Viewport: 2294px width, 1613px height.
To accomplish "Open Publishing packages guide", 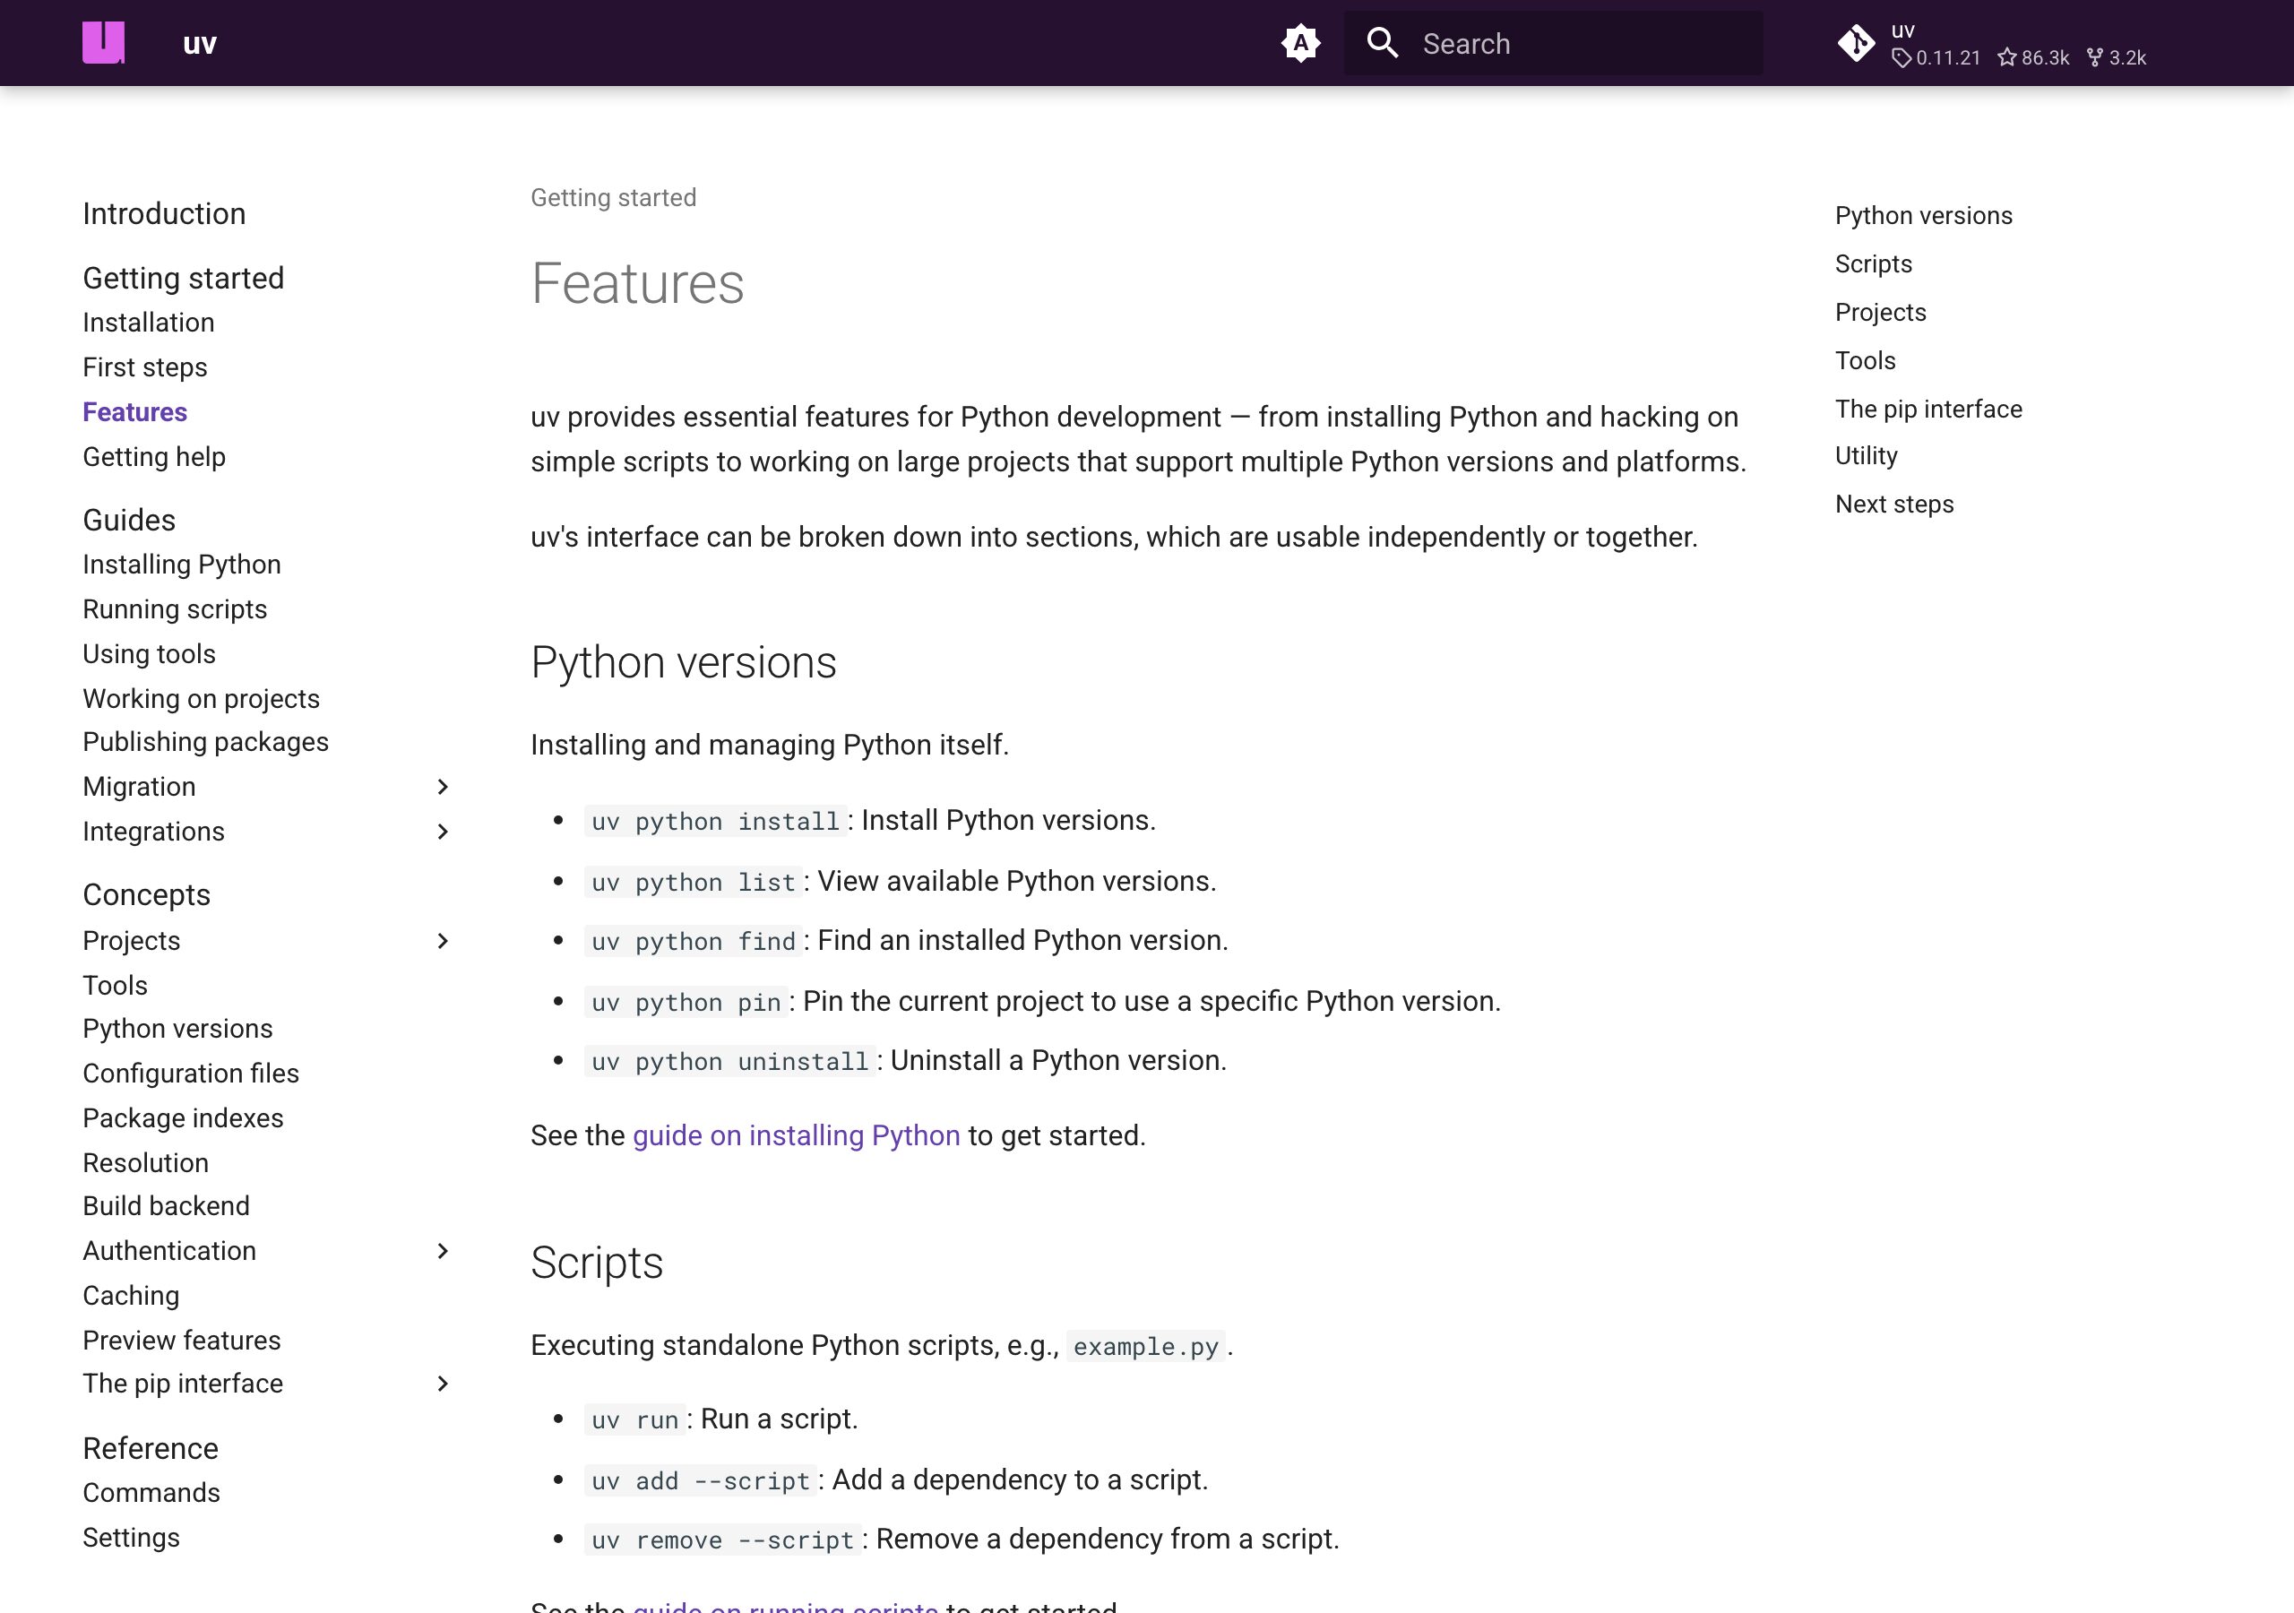I will 206,743.
